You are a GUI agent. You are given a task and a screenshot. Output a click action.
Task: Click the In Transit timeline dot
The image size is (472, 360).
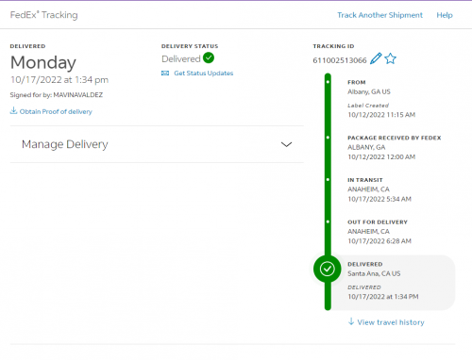point(328,180)
